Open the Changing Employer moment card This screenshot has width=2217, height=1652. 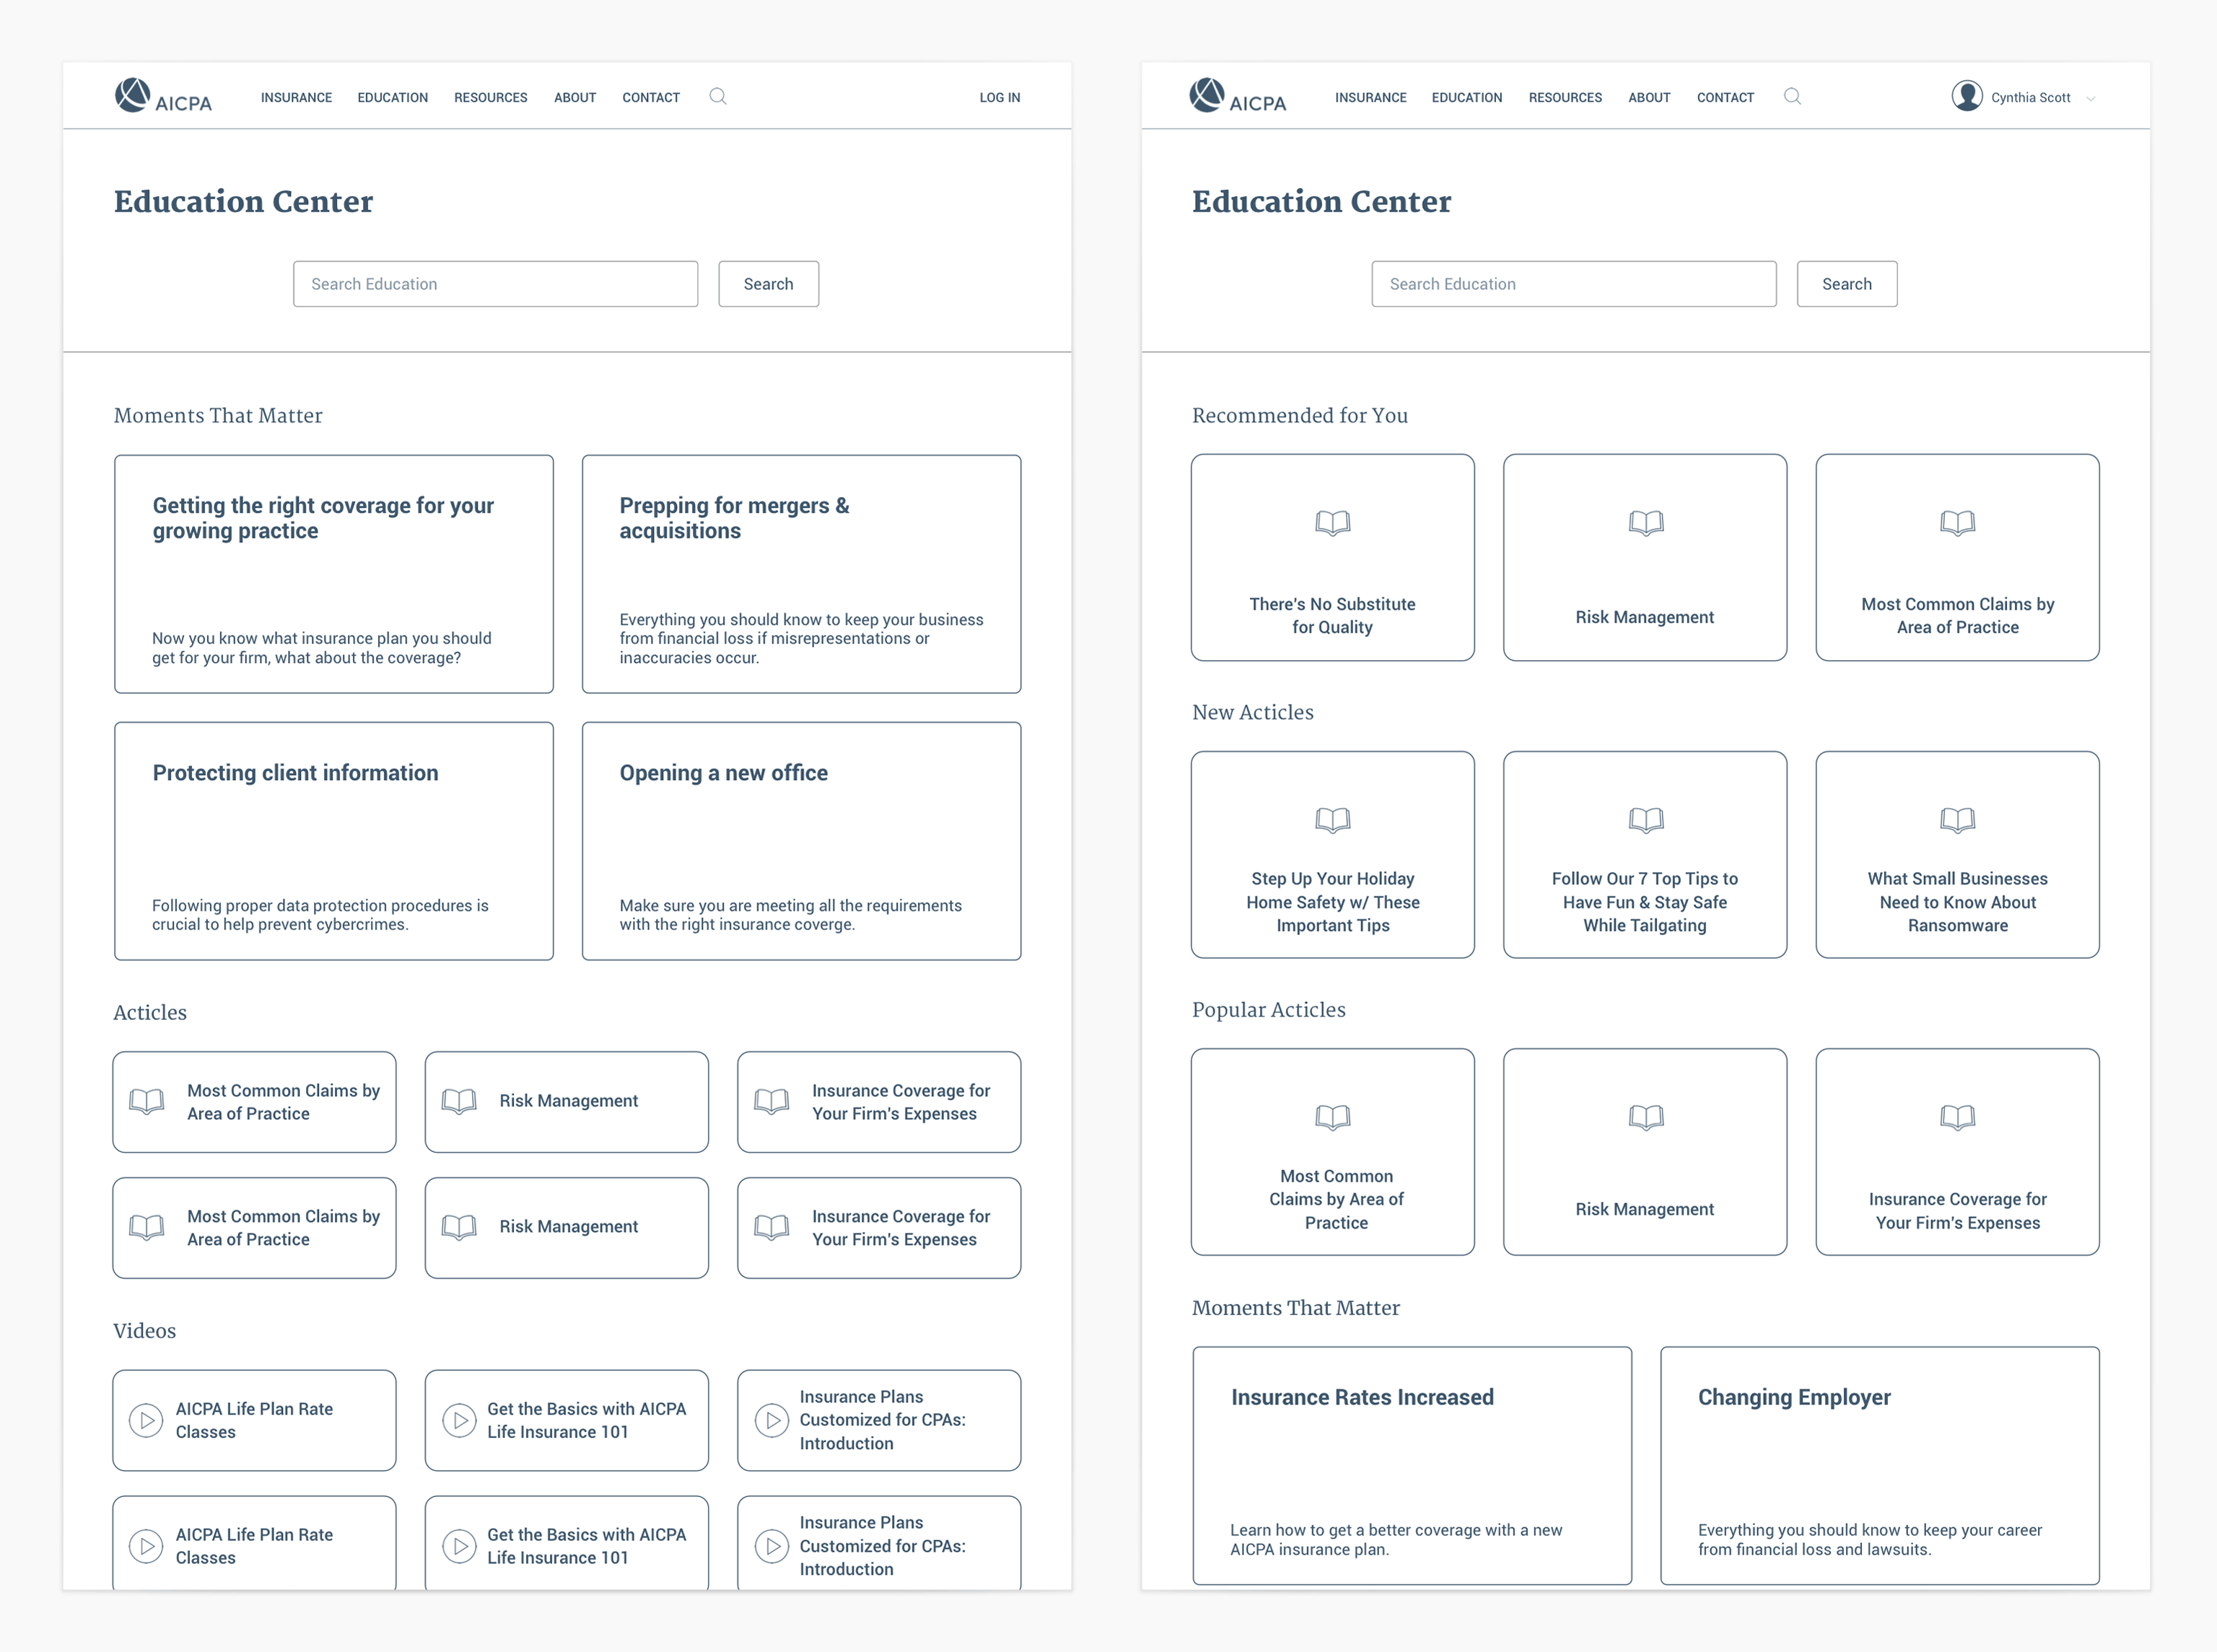[1879, 1465]
